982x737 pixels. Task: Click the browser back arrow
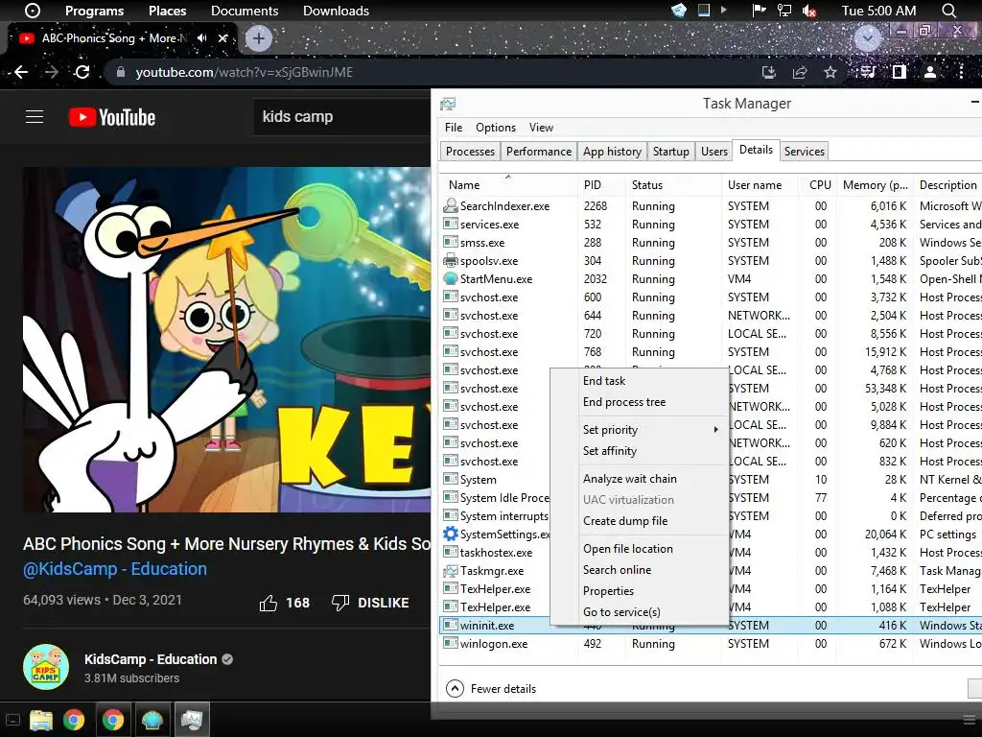pos(21,72)
